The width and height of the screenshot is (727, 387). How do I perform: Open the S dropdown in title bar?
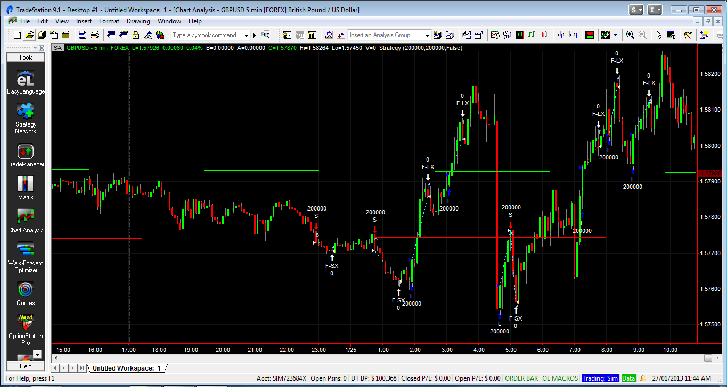tap(636, 10)
